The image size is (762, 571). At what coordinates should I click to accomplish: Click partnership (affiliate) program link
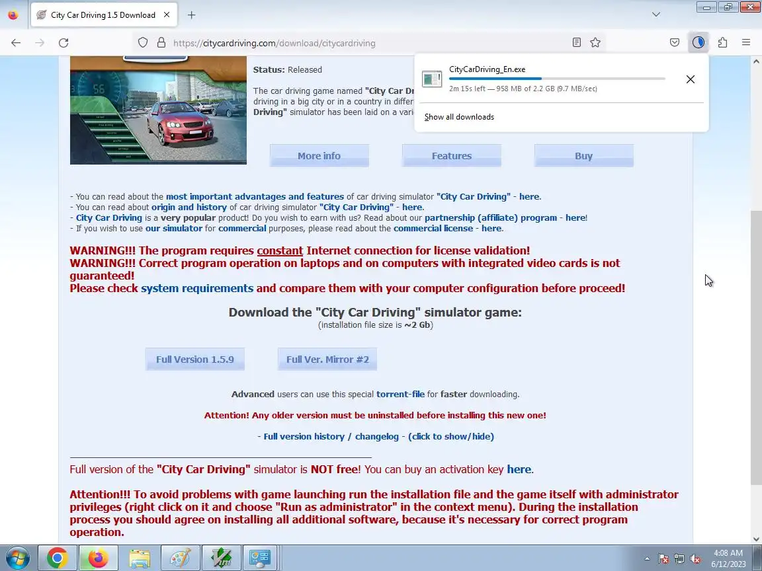coord(491,218)
